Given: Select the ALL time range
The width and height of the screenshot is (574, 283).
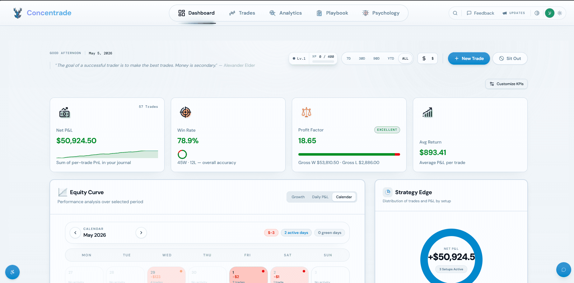Looking at the screenshot, I should click(405, 58).
